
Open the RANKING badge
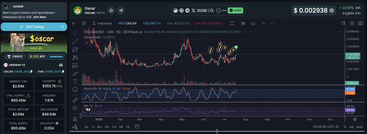[55, 56]
